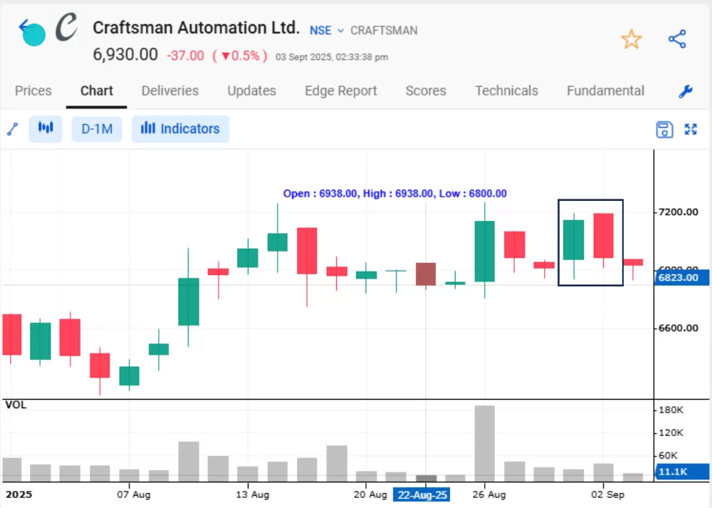Click the share icon

click(x=677, y=39)
